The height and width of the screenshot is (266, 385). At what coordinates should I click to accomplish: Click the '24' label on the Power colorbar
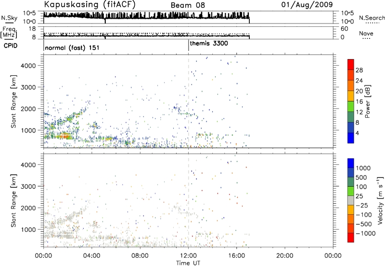(x=359, y=81)
